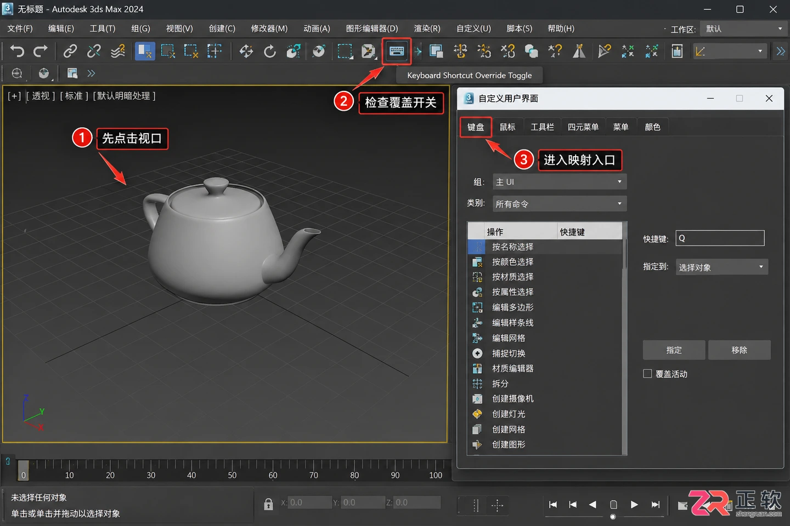This screenshot has height=526, width=790.
Task: Activate the Move tool icon
Action: click(x=246, y=52)
